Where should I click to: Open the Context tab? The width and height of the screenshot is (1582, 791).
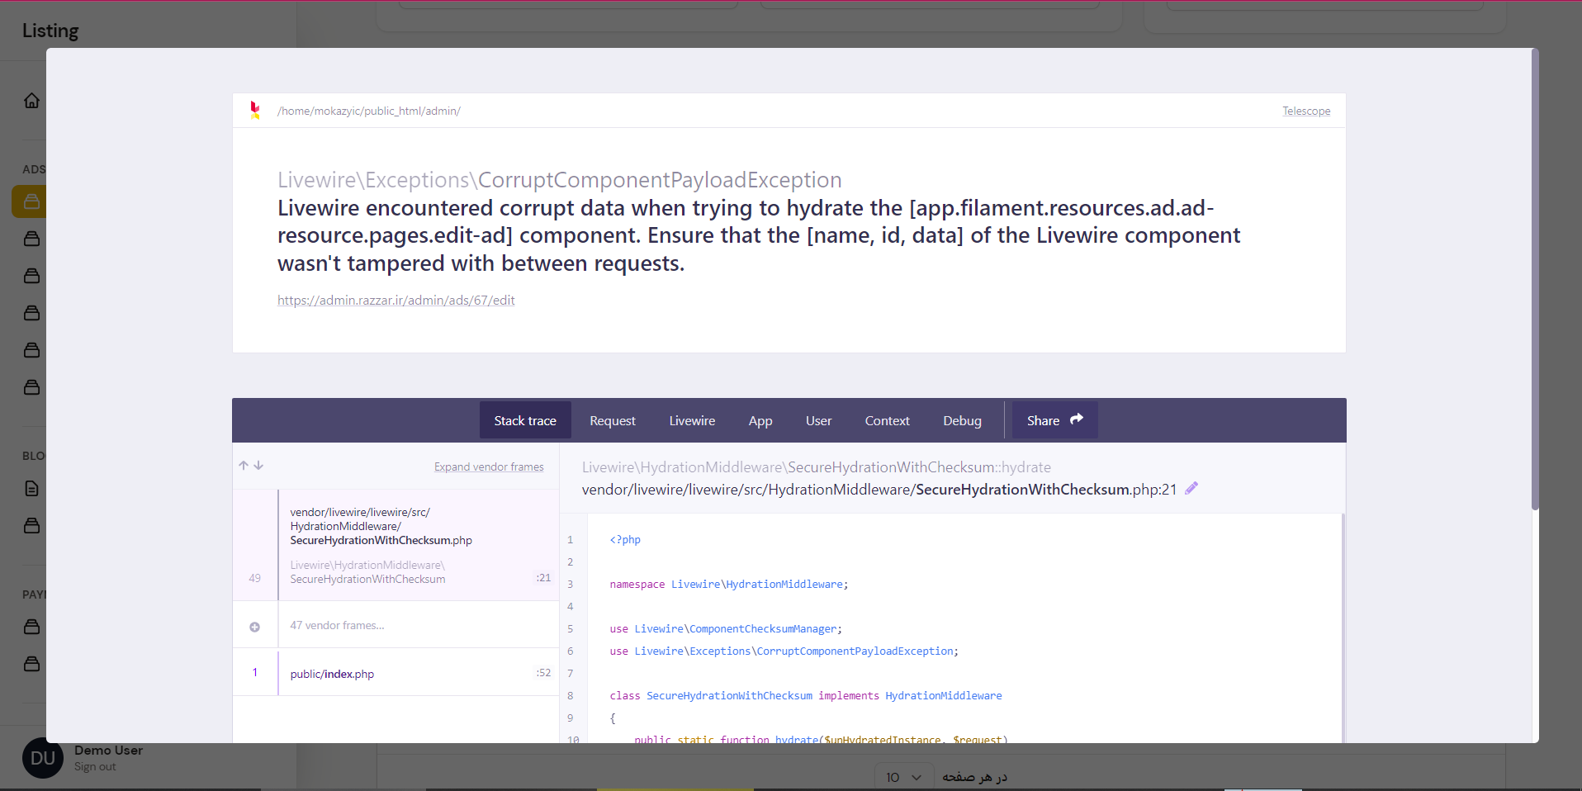[886, 420]
